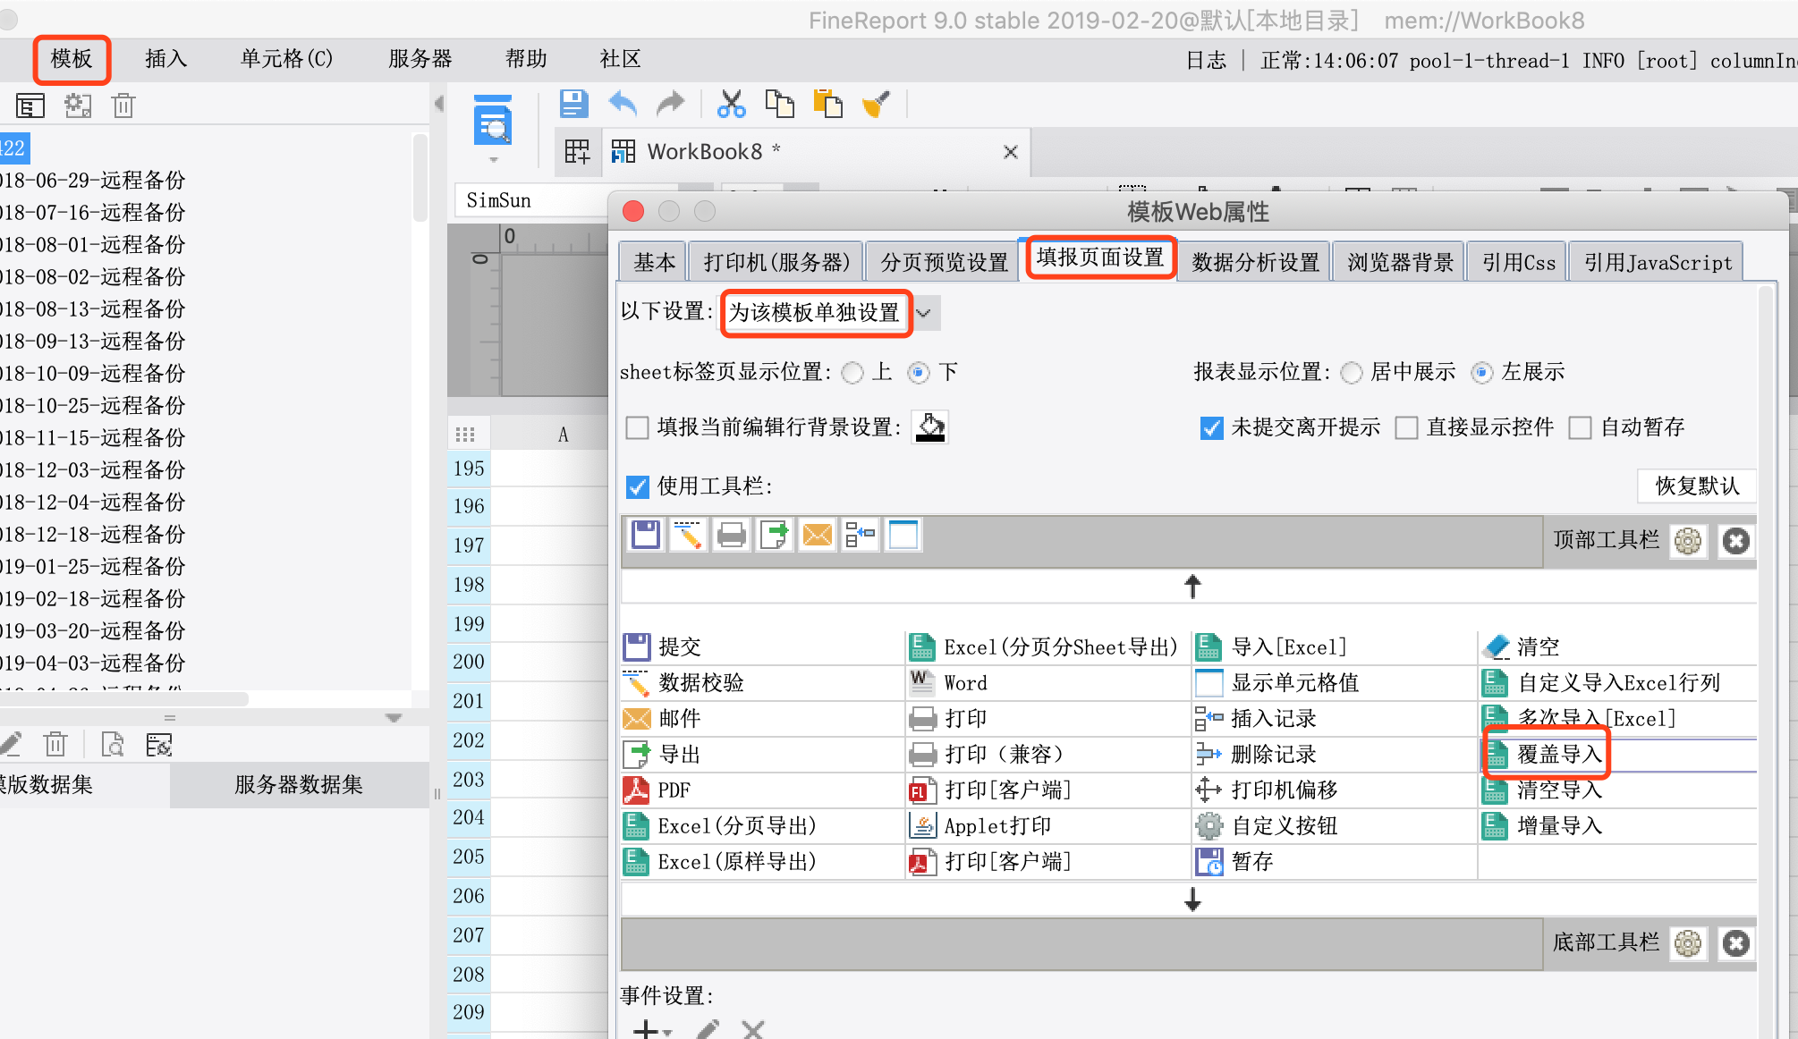Select the PDF export tool

657,790
